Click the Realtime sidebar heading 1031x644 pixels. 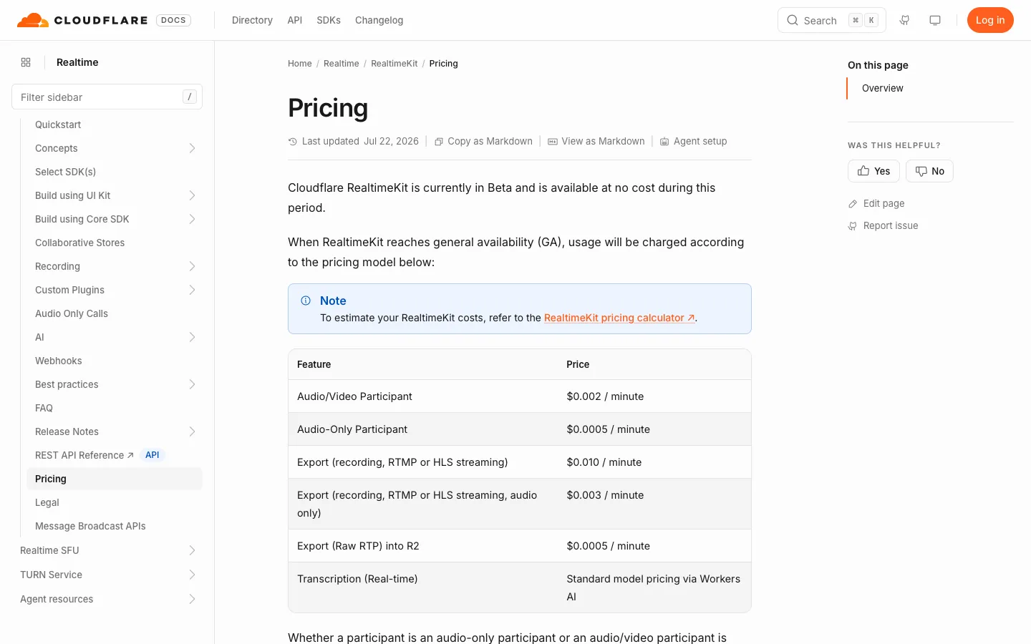click(x=77, y=62)
